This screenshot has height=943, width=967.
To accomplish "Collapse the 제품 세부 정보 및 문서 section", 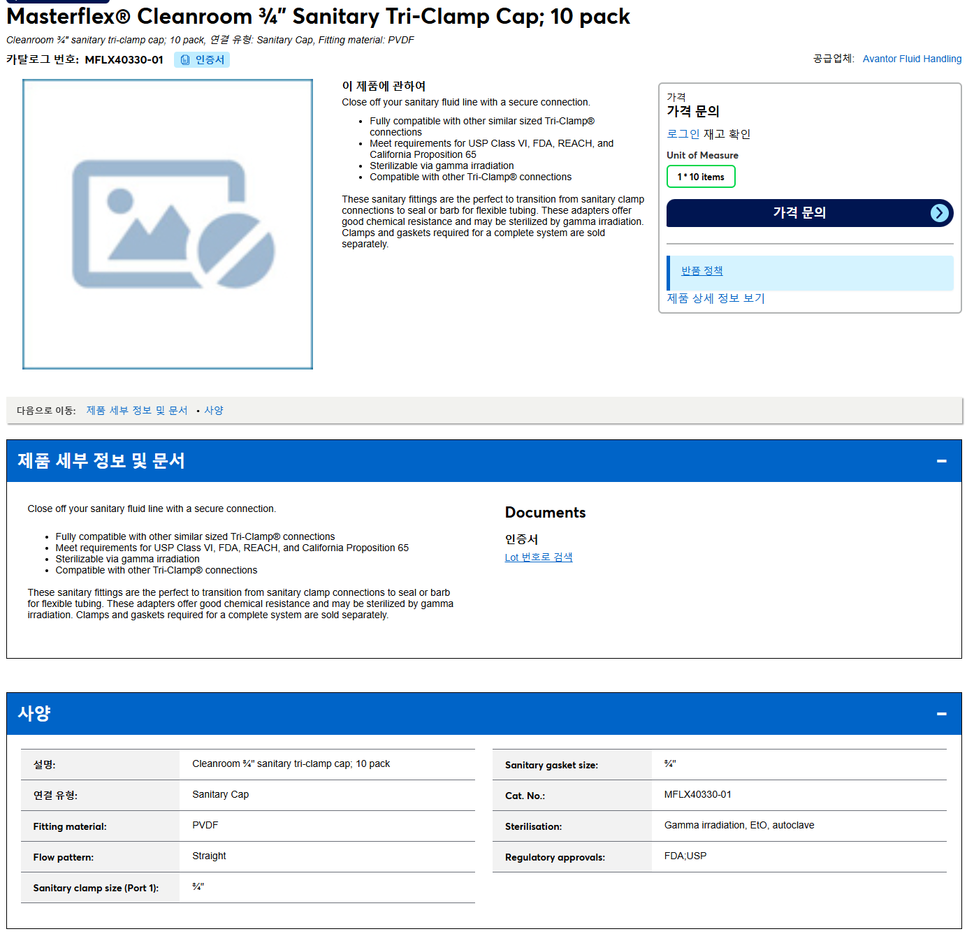I will [941, 461].
